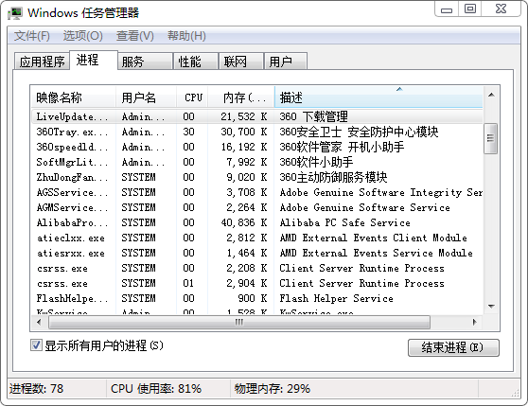Toggle 显示所有用户的进程 checkbox
The width and height of the screenshot is (528, 406).
[x=36, y=345]
